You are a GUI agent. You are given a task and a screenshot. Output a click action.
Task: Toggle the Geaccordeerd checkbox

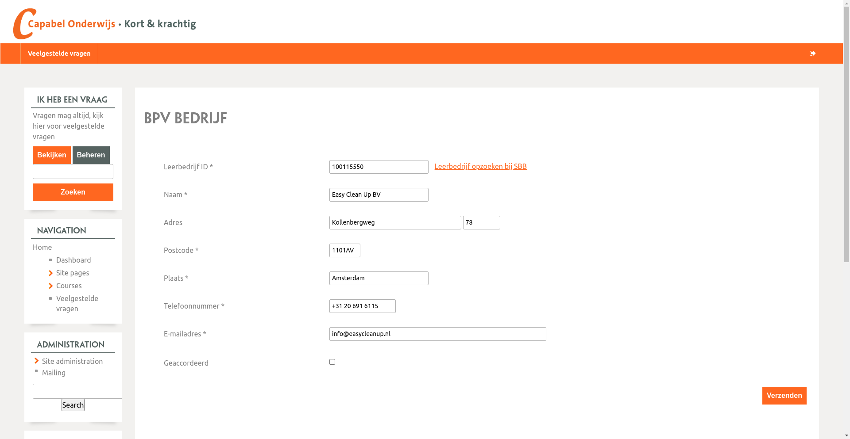point(332,362)
